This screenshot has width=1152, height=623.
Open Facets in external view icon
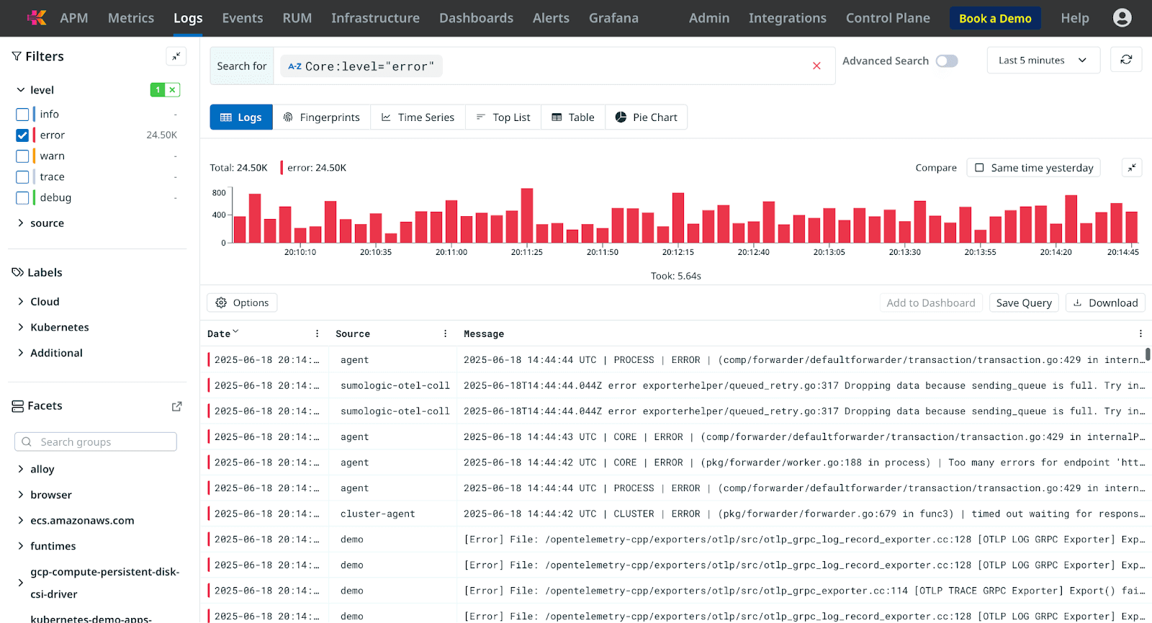(x=176, y=406)
